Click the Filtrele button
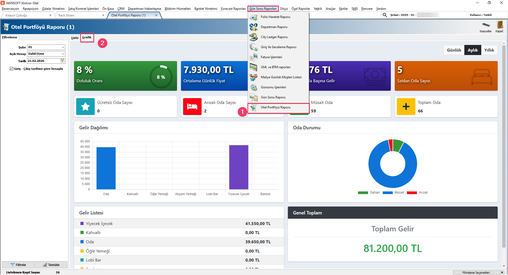This screenshot has width=508, height=275. (x=18, y=265)
